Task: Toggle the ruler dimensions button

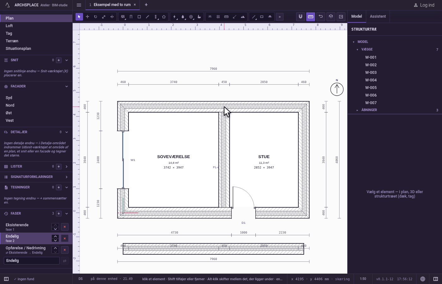Action: coord(311,17)
